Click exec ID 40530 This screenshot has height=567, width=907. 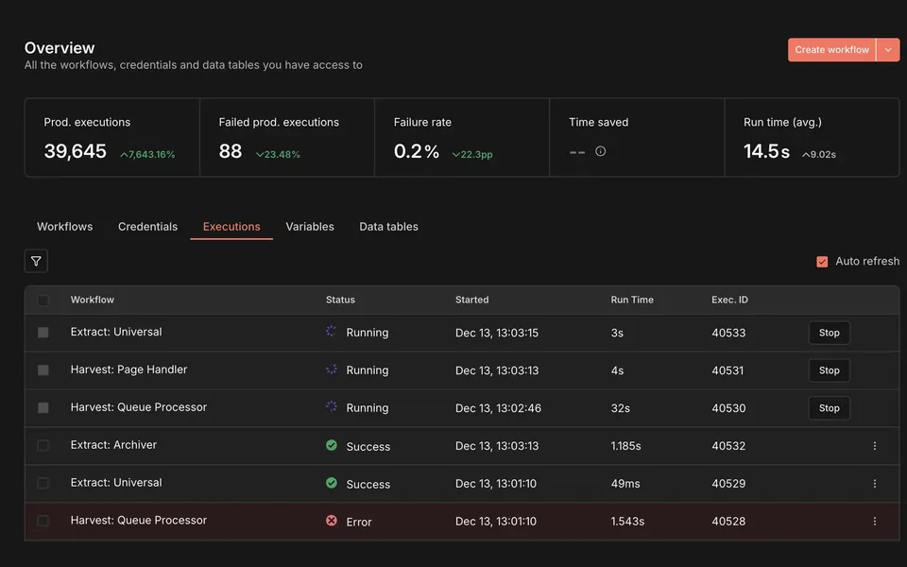coord(728,408)
